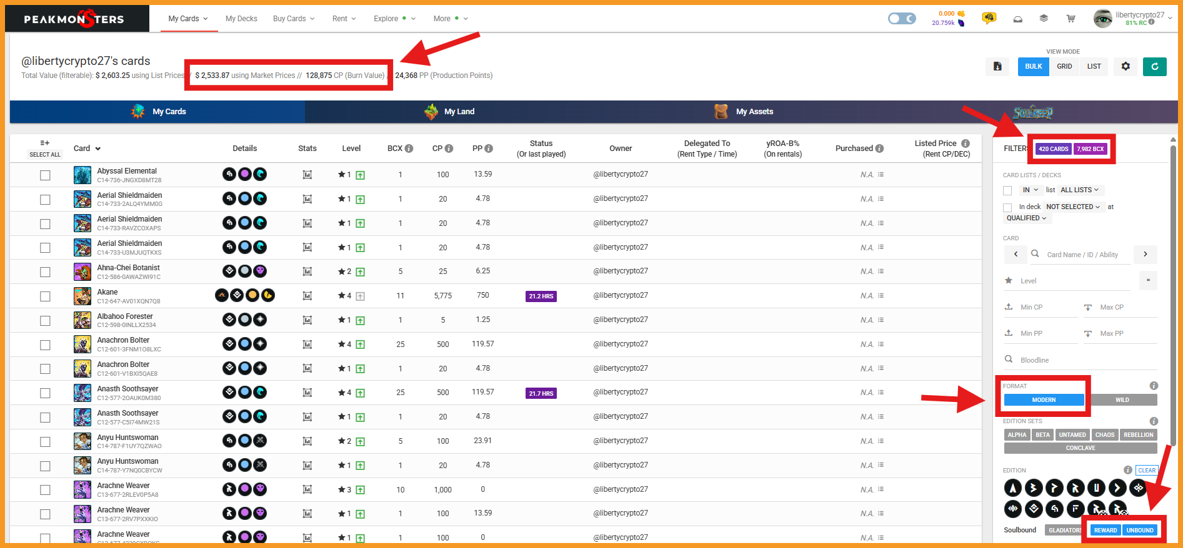Download the cards file export
1183x548 pixels.
pos(997,66)
